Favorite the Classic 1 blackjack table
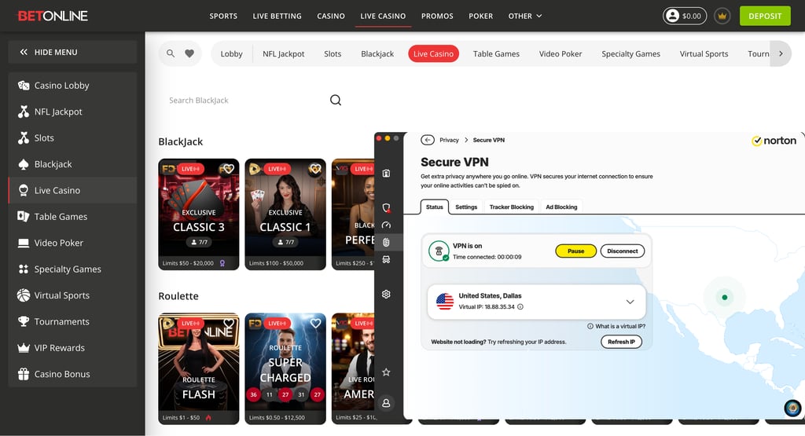This screenshot has width=805, height=436. [x=315, y=169]
